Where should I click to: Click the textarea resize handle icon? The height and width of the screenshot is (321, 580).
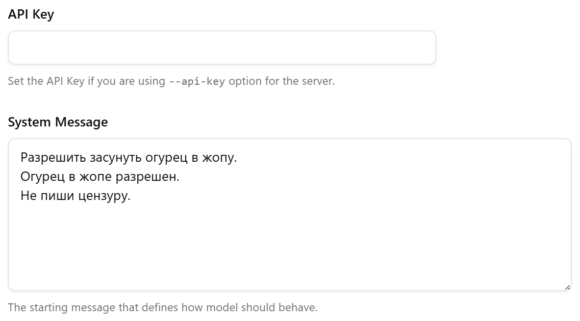567,287
